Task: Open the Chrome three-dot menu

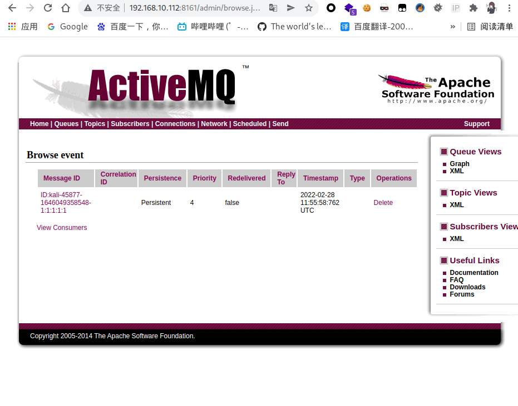Action: pyautogui.click(x=509, y=8)
